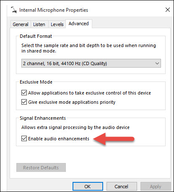Screen dimensions: 174x192
Task: Click the Default Format group heading
Action: pyautogui.click(x=36, y=36)
